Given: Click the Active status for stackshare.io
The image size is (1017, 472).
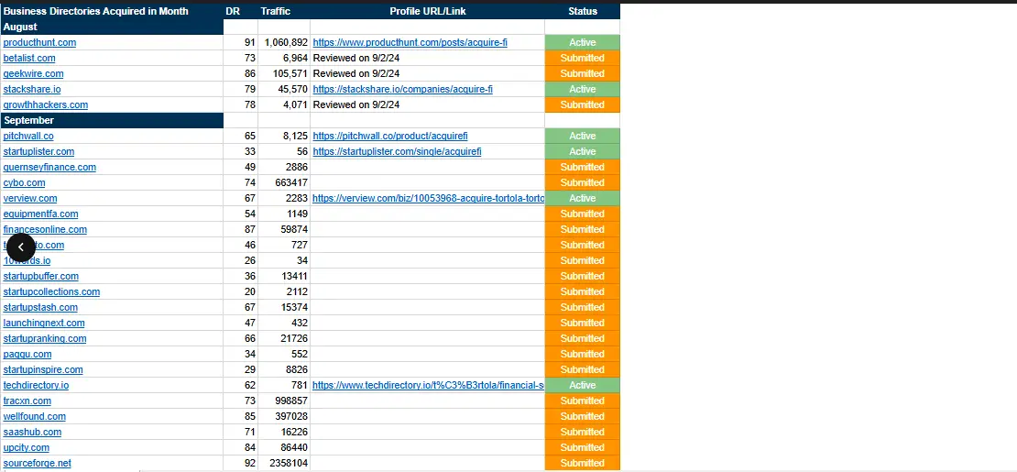Looking at the screenshot, I should click(x=583, y=89).
